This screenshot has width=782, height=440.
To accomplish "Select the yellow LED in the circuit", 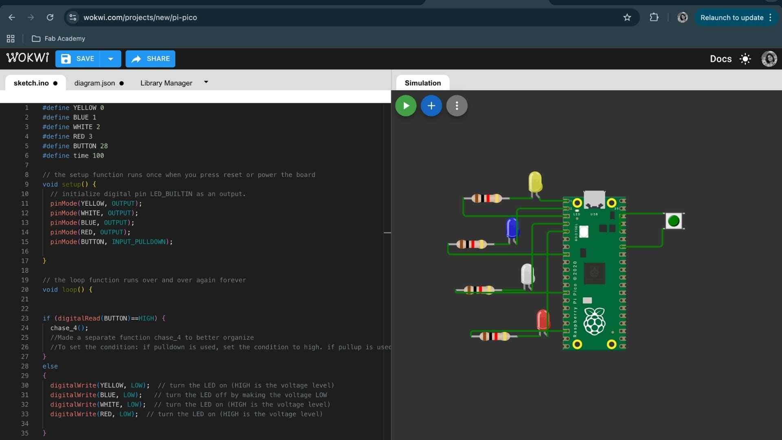I will click(535, 182).
